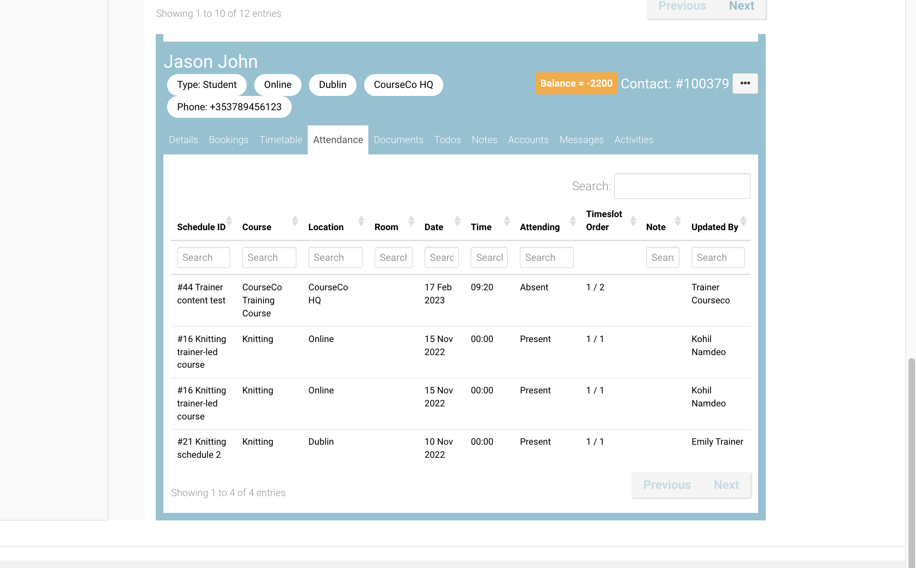Click the Balance = -2200 badge
The image size is (916, 568).
pyautogui.click(x=576, y=83)
